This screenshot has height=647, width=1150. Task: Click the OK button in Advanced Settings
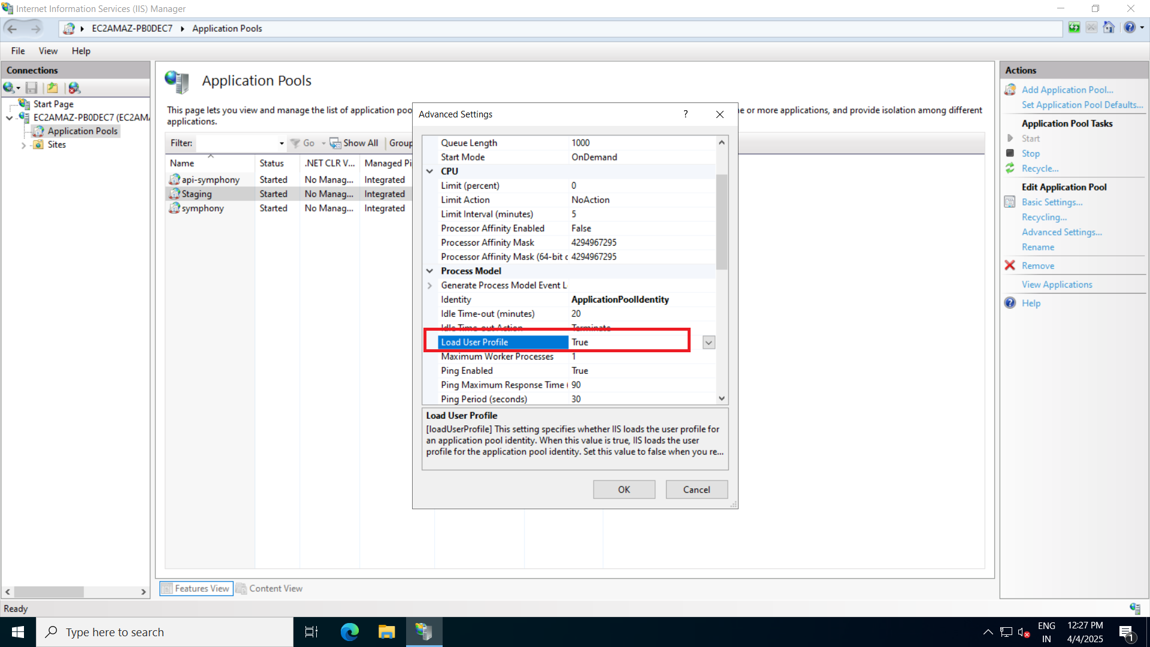pyautogui.click(x=624, y=489)
